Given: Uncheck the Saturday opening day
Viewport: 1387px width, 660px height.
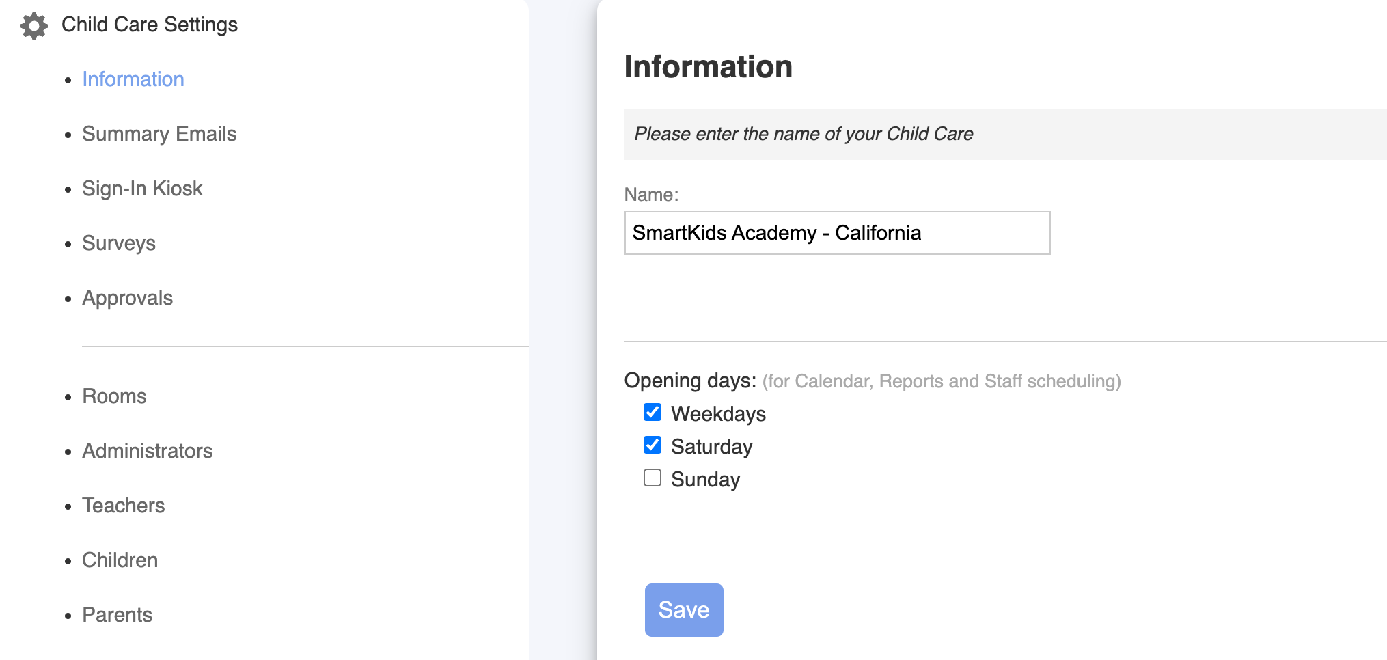Looking at the screenshot, I should click(653, 445).
